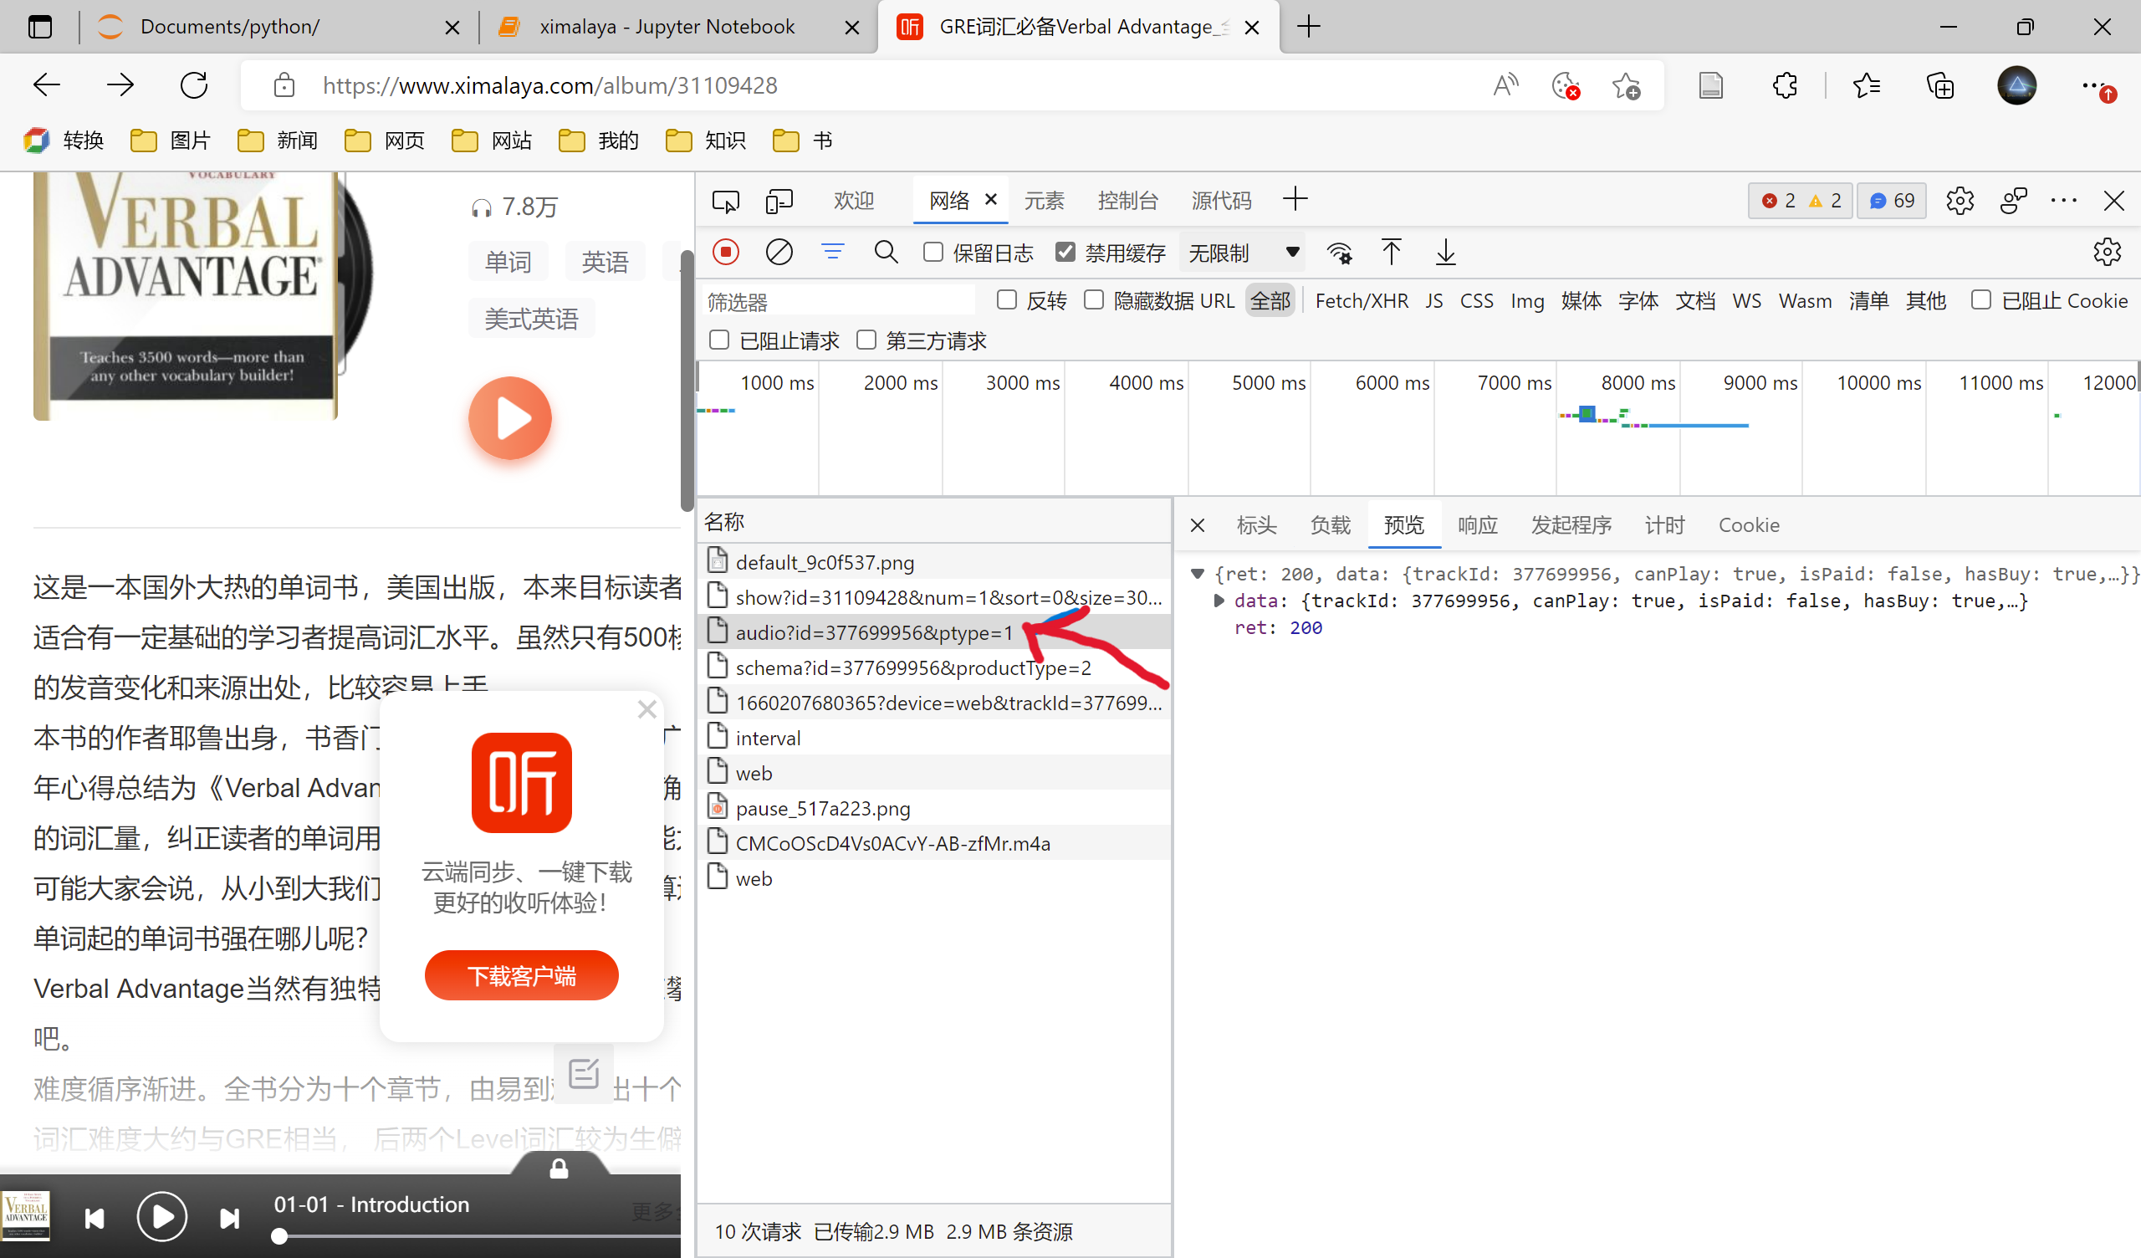Check the 隐藏数据 URL checkbox
Viewport: 2141px width, 1258px height.
click(1093, 300)
